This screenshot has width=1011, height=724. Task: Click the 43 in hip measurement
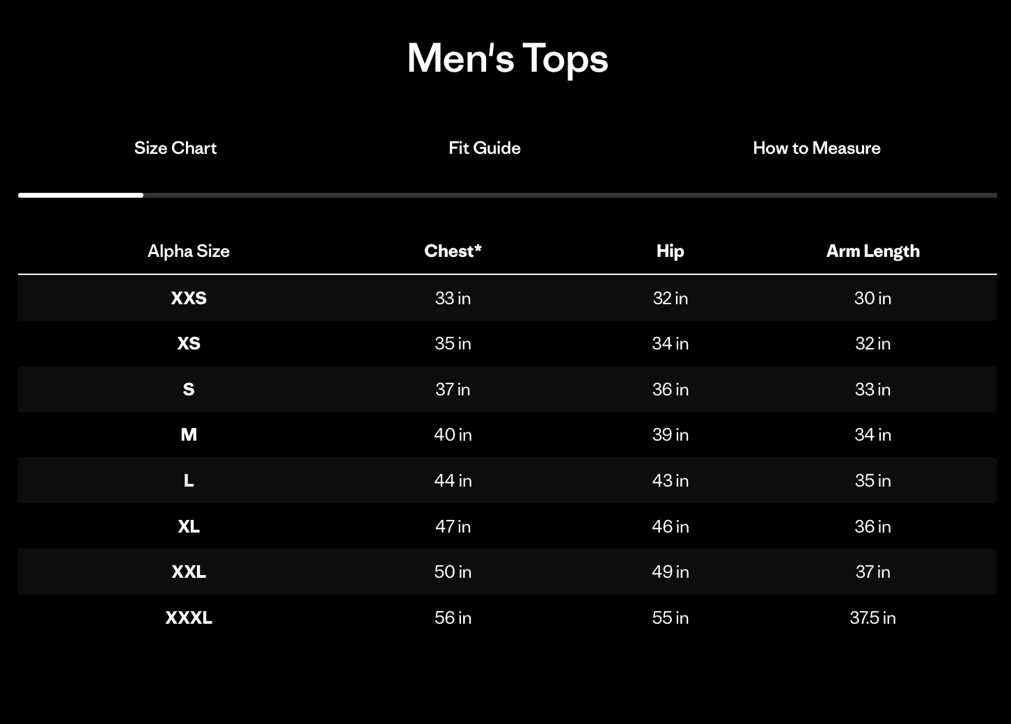[670, 480]
